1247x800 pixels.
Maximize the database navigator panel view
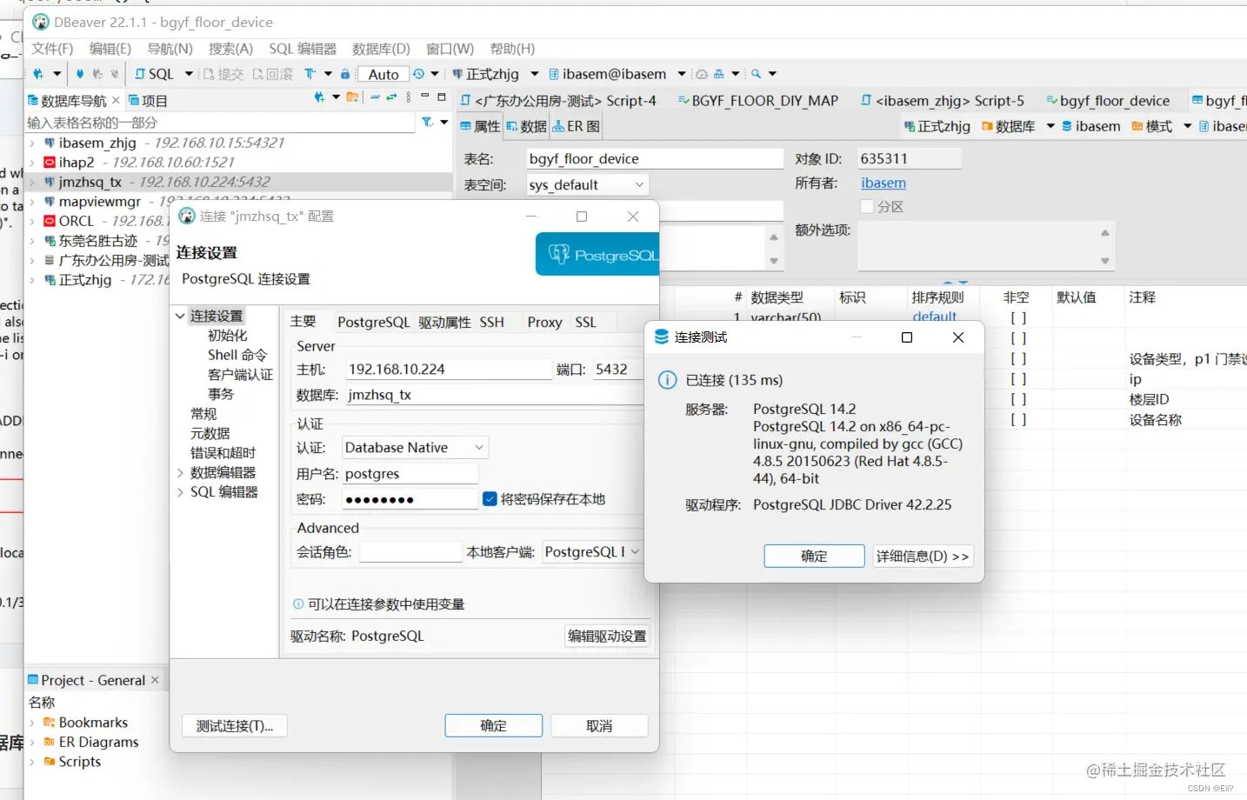click(x=441, y=97)
